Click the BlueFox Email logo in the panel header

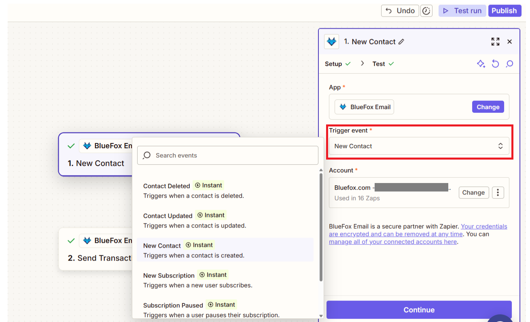pyautogui.click(x=331, y=41)
